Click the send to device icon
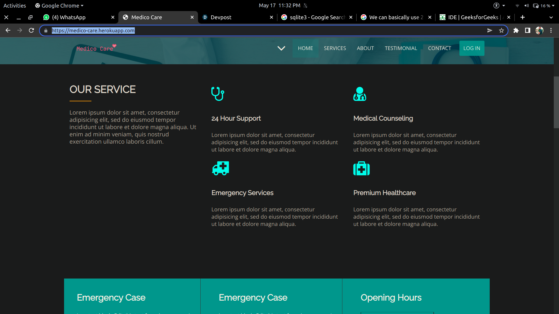Viewport: 559px width, 314px height. click(x=490, y=30)
